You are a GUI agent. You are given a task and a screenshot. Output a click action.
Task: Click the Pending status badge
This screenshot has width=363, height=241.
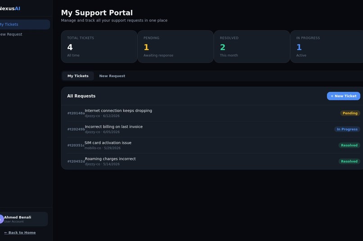(350, 113)
